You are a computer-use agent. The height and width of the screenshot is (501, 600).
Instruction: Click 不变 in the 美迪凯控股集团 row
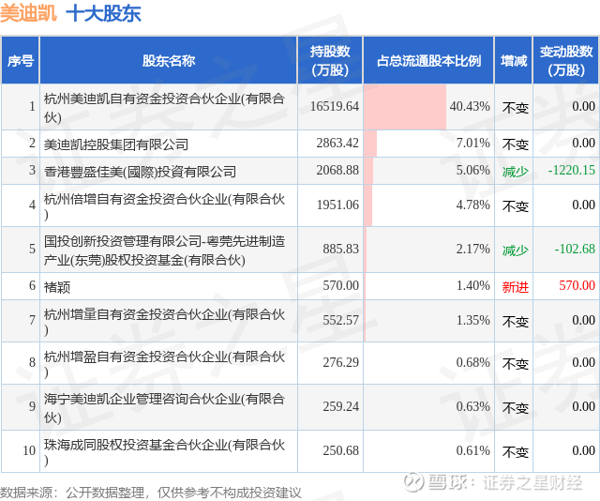click(x=515, y=144)
